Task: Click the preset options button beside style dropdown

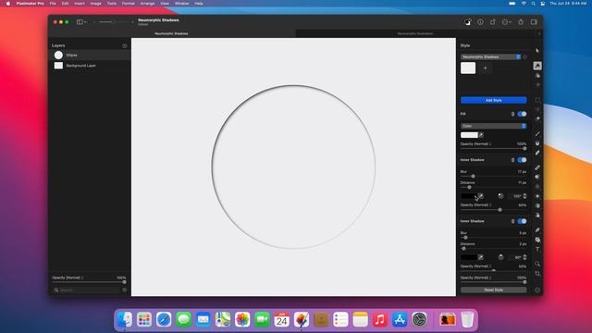Action: [524, 57]
